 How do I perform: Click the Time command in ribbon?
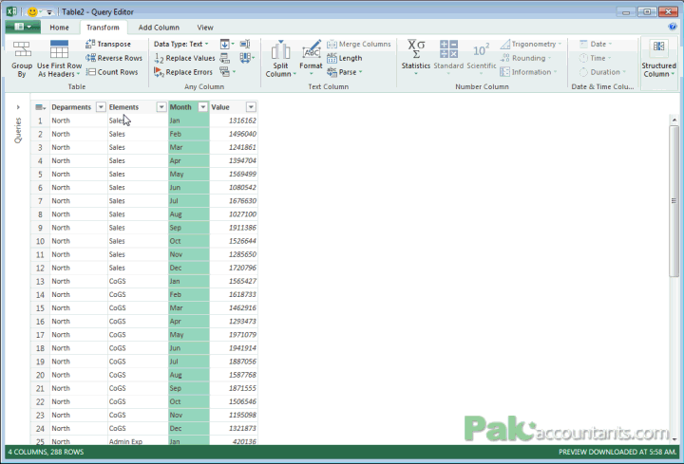click(x=595, y=58)
